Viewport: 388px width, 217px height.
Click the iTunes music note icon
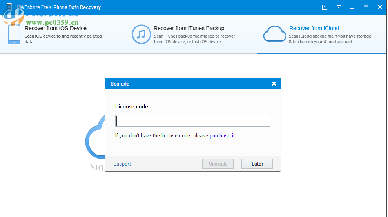pos(141,34)
